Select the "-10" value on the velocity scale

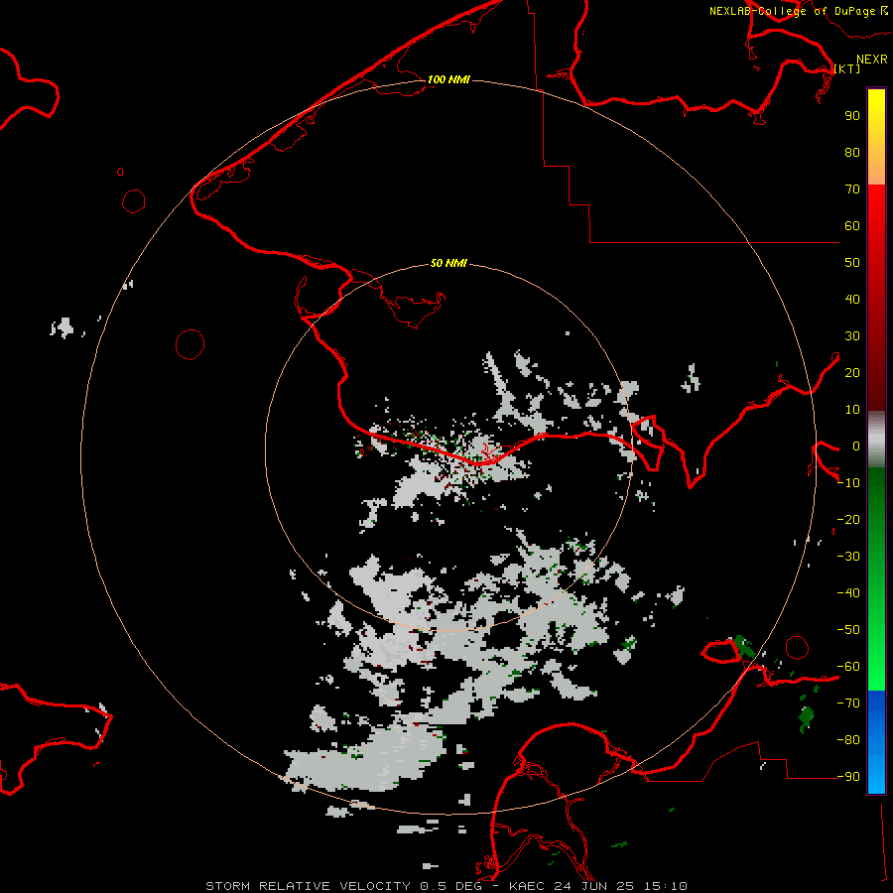(x=848, y=483)
